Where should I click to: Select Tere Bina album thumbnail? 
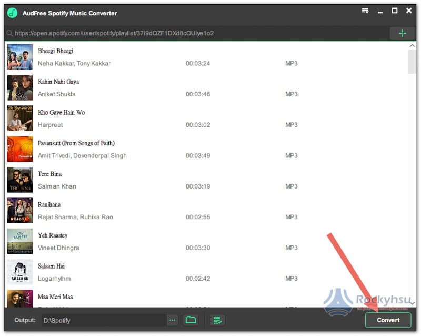click(x=20, y=180)
